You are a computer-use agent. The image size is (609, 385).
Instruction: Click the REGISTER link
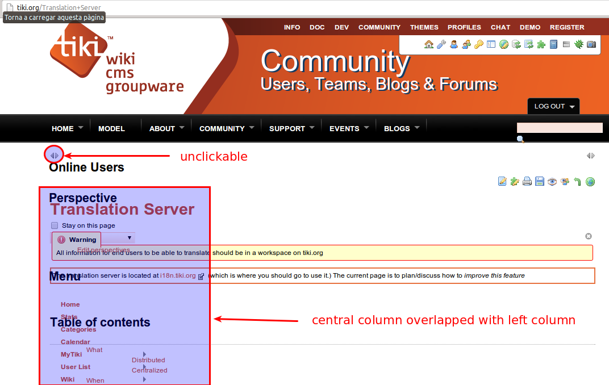tap(566, 27)
